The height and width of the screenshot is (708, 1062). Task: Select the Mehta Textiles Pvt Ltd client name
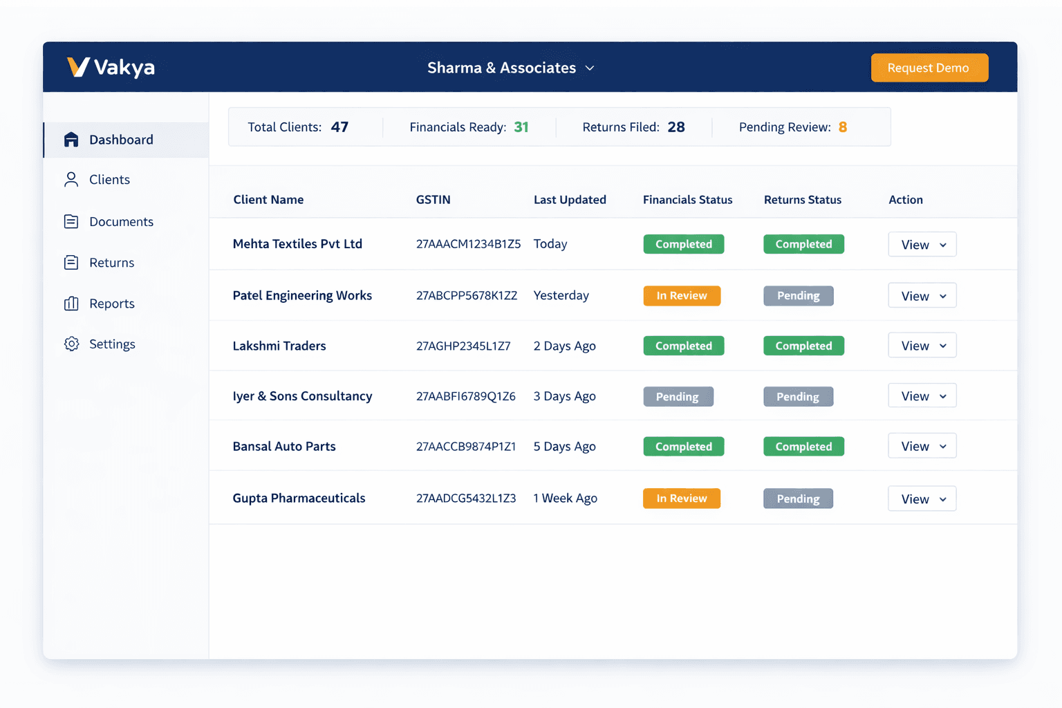297,243
